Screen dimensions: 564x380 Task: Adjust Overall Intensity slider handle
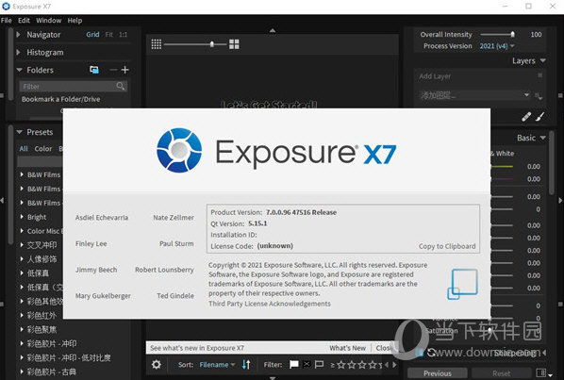(x=512, y=35)
